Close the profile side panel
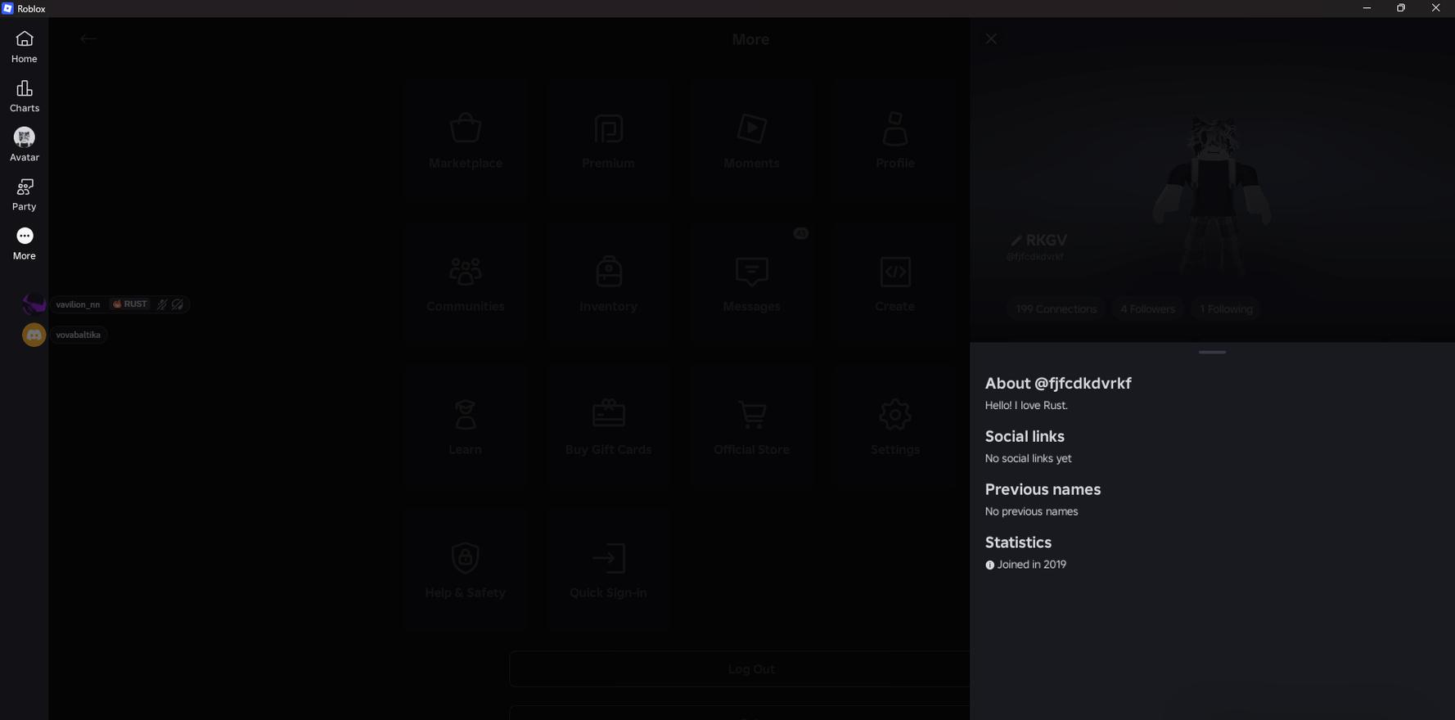This screenshot has height=720, width=1455. point(991,39)
